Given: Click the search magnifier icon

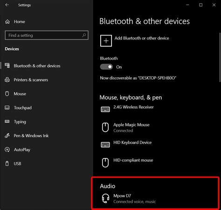Looking at the screenshot, I should point(84,35).
